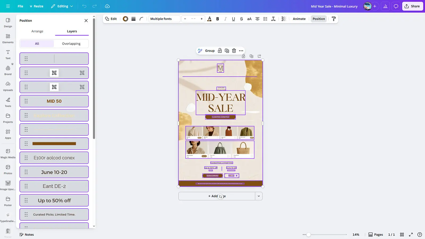The width and height of the screenshot is (425, 239).
Task: Toggle underline text formatting
Action: tap(233, 19)
